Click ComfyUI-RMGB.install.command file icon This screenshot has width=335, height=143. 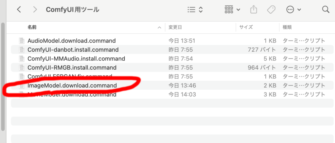coord(22,68)
